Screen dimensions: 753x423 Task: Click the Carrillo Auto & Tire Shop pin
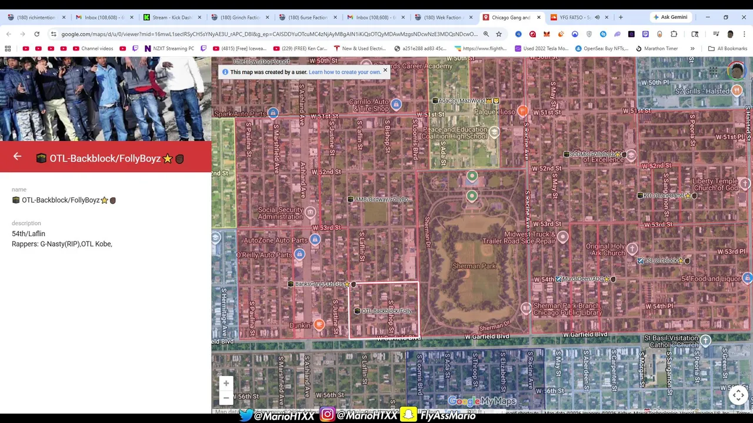[x=396, y=105]
